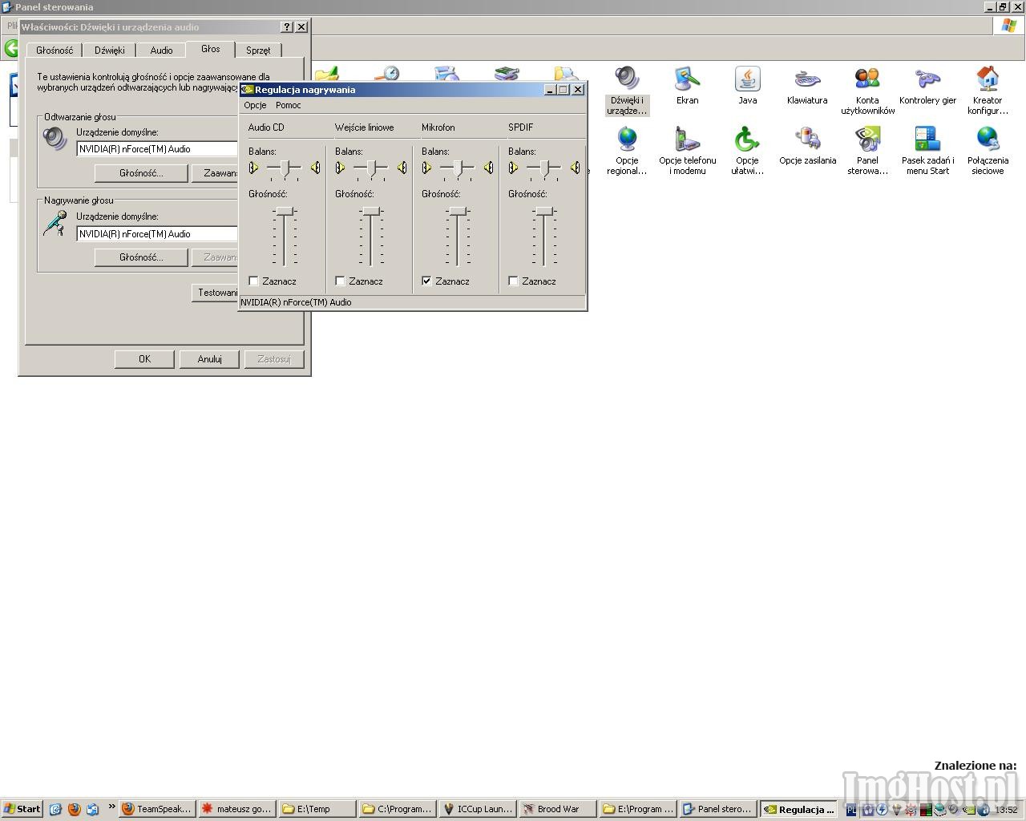Open the Opcje menu in Regulacja nagrywania
This screenshot has width=1026, height=821.
(255, 105)
